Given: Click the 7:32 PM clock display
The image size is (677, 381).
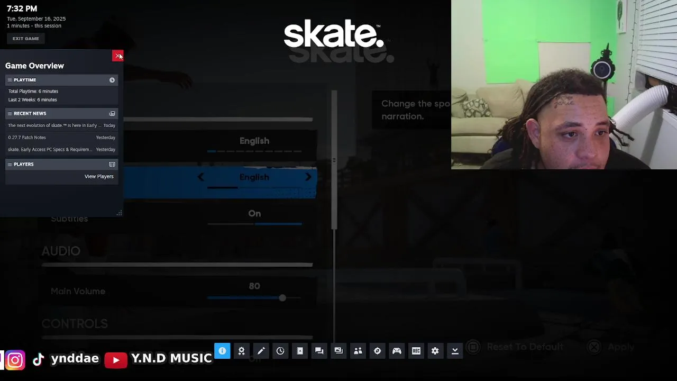Looking at the screenshot, I should (22, 8).
